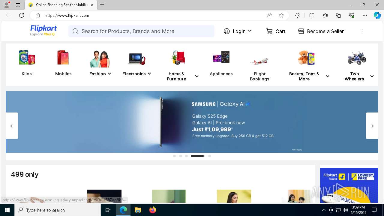
Task: Add this page to favorites star
Action: [x=281, y=15]
